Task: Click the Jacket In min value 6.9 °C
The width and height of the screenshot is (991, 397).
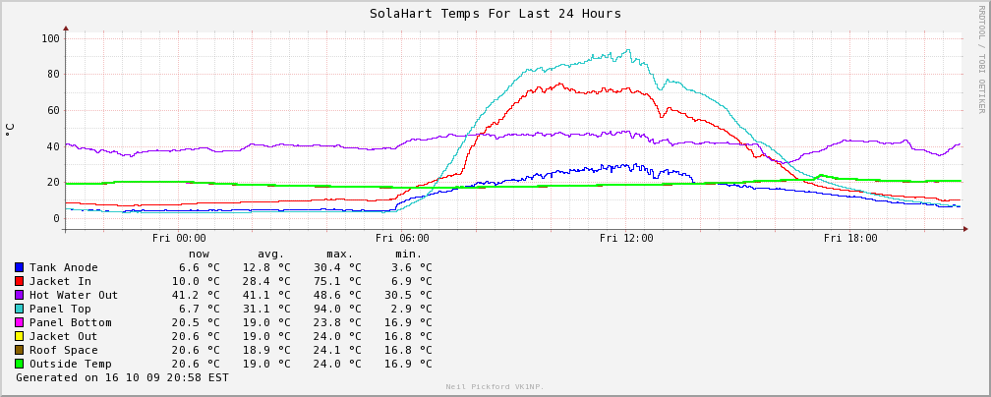Action: pos(411,281)
